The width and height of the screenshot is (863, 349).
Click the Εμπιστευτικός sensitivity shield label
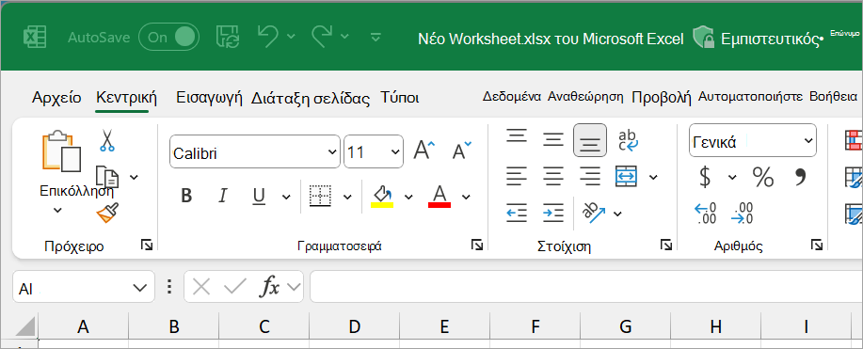click(758, 38)
